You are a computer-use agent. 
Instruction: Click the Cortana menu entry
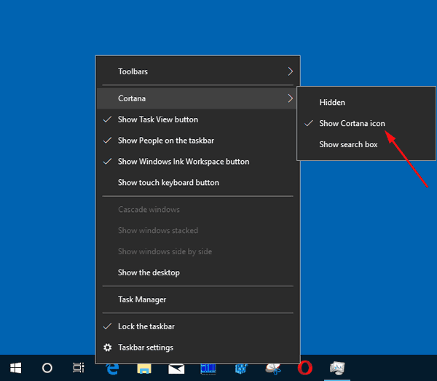point(198,98)
